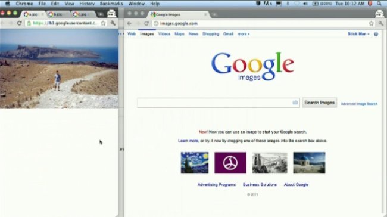Open the Stick Man account dropdown

[x=358, y=34]
